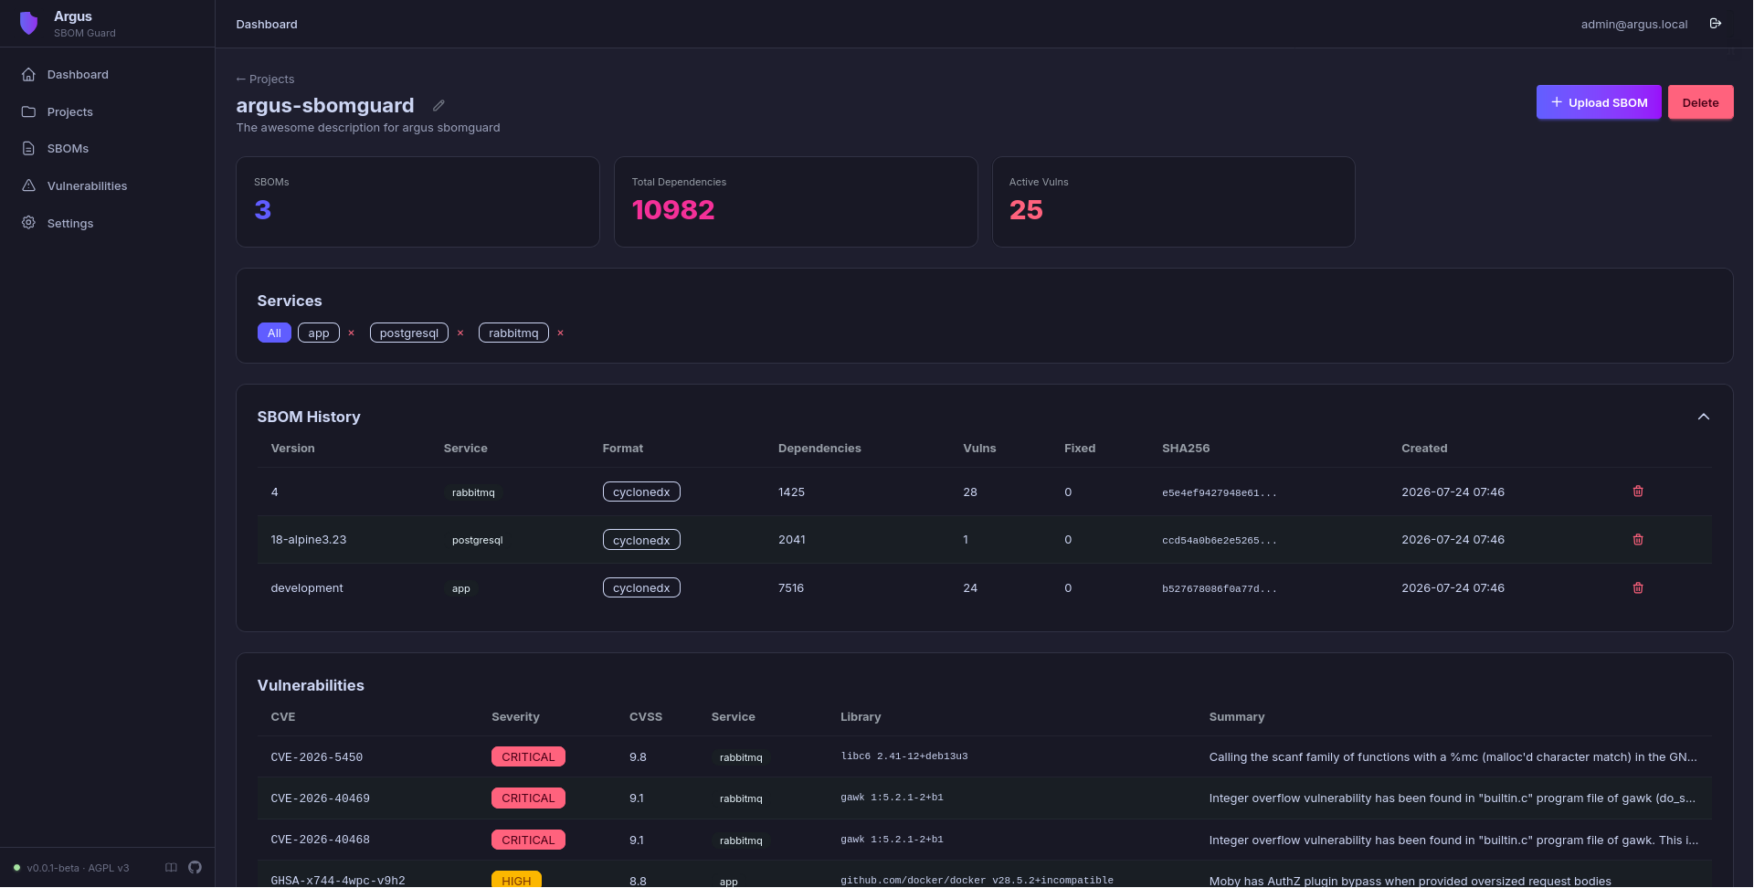The image size is (1754, 888).
Task: Click the CRITICAL badge for CVE-2026-40468
Action: 528,840
